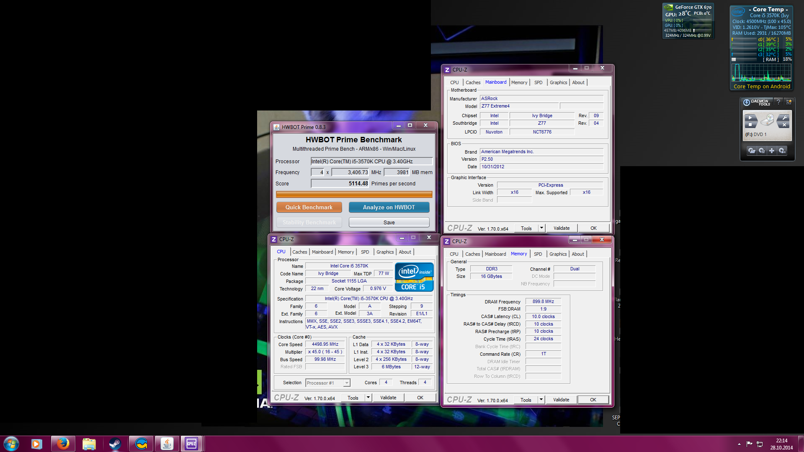Open SPD tab in CPU-Z Memory window
804x452 pixels.
point(538,254)
